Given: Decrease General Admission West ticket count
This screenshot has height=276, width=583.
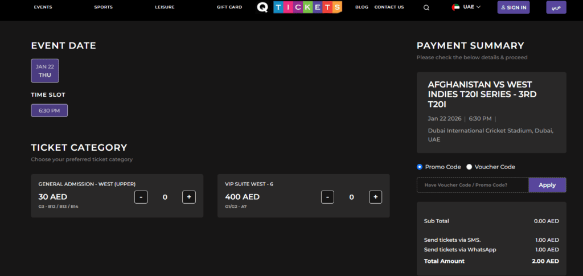Looking at the screenshot, I should click(x=141, y=197).
